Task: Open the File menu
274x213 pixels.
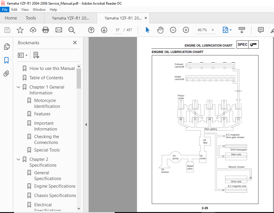Action: coord(5,10)
